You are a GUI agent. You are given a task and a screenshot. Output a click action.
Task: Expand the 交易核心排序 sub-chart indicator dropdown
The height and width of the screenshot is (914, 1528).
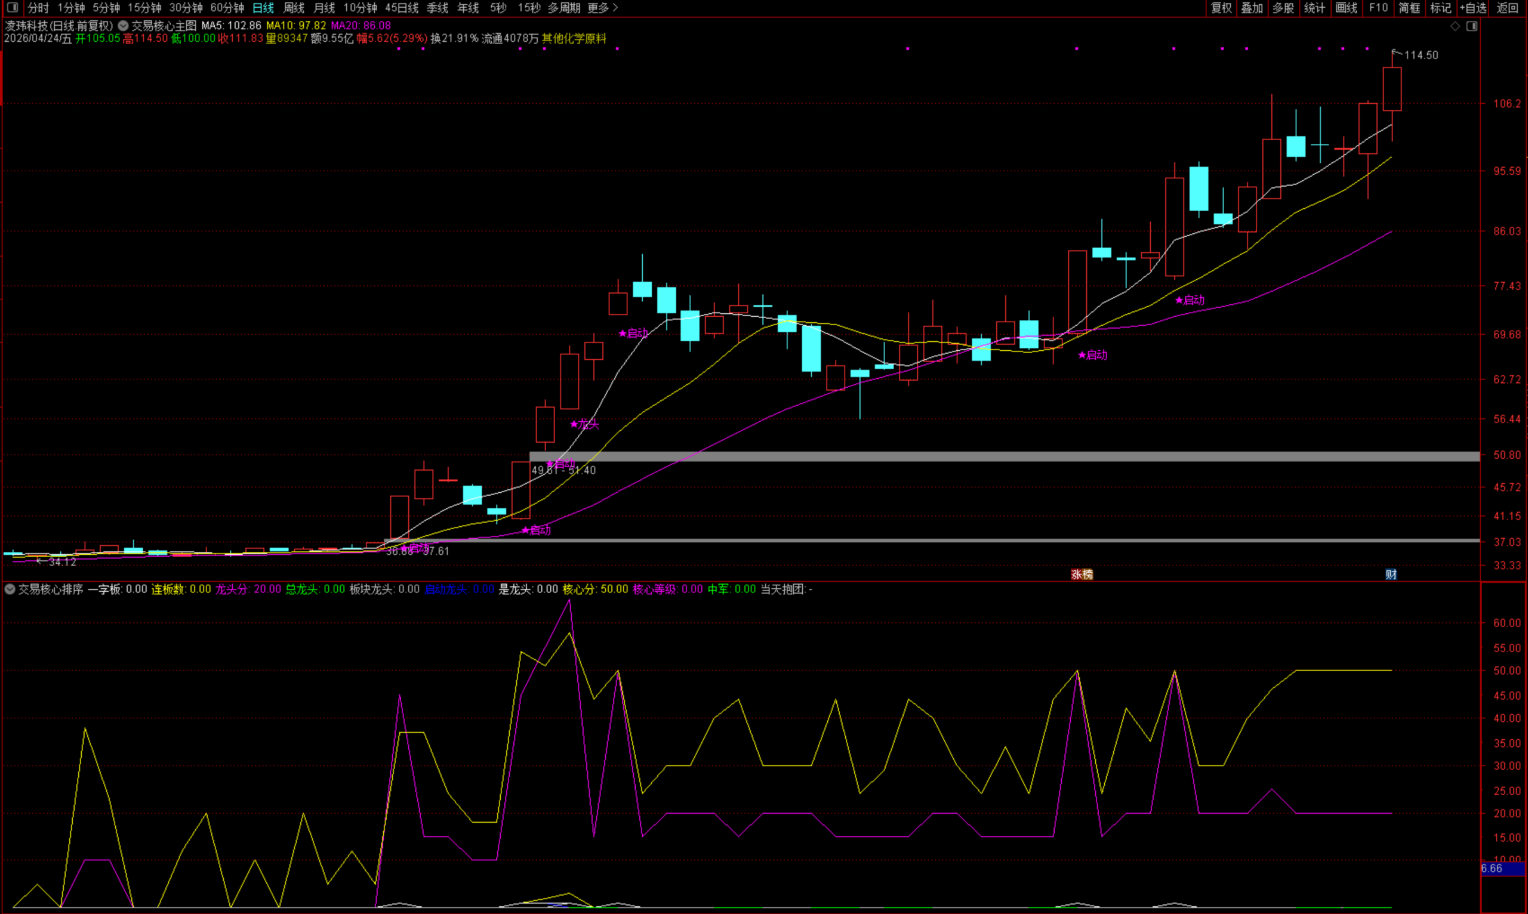pos(10,589)
